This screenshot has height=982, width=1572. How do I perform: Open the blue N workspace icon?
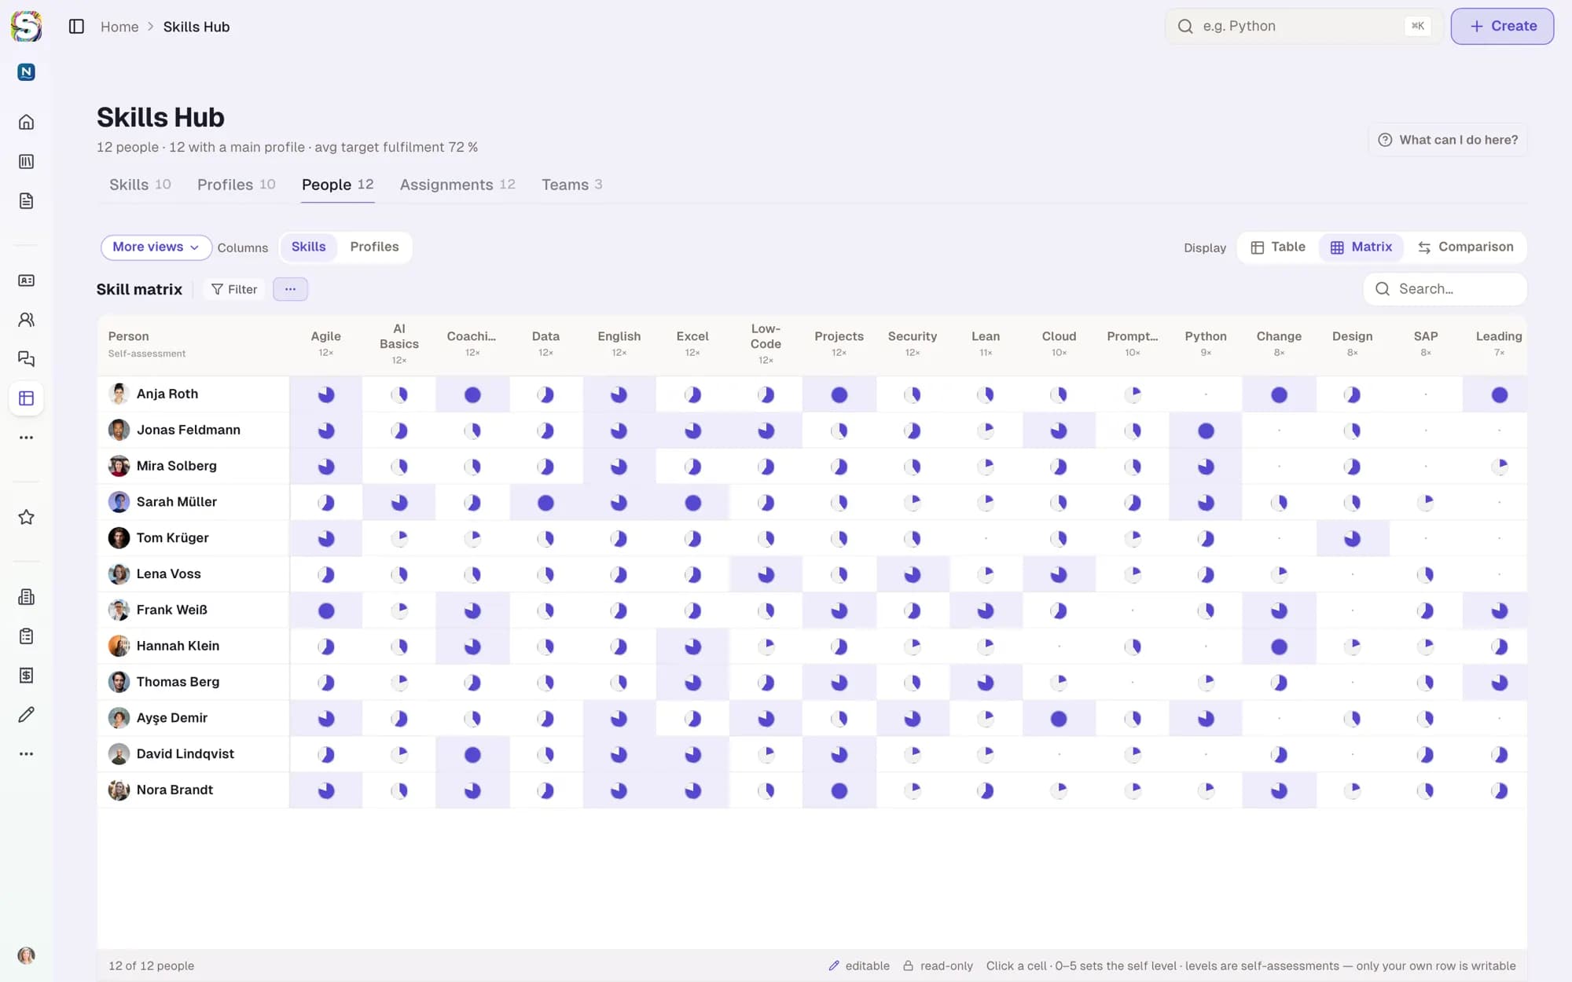[x=26, y=72]
